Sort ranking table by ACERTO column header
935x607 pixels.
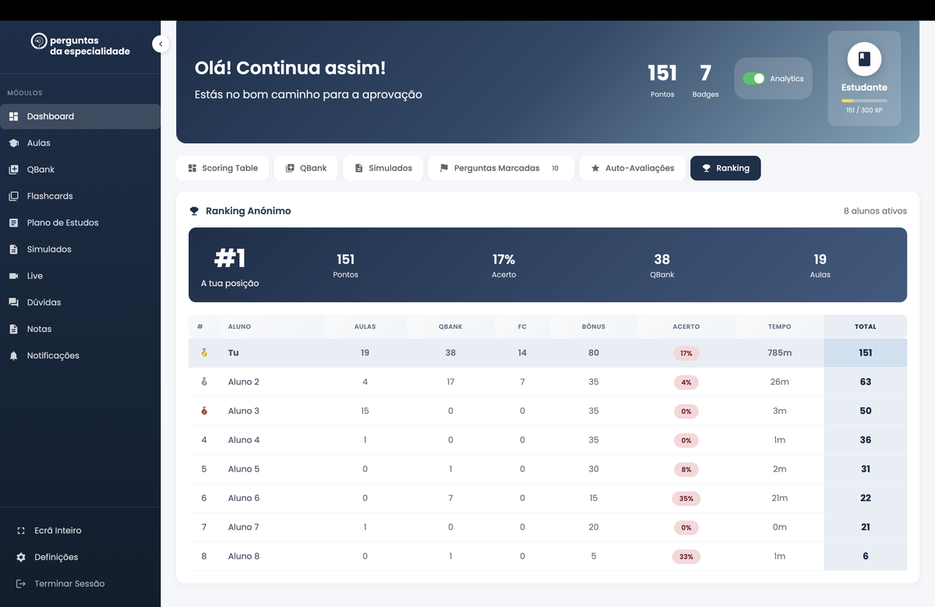tap(686, 327)
